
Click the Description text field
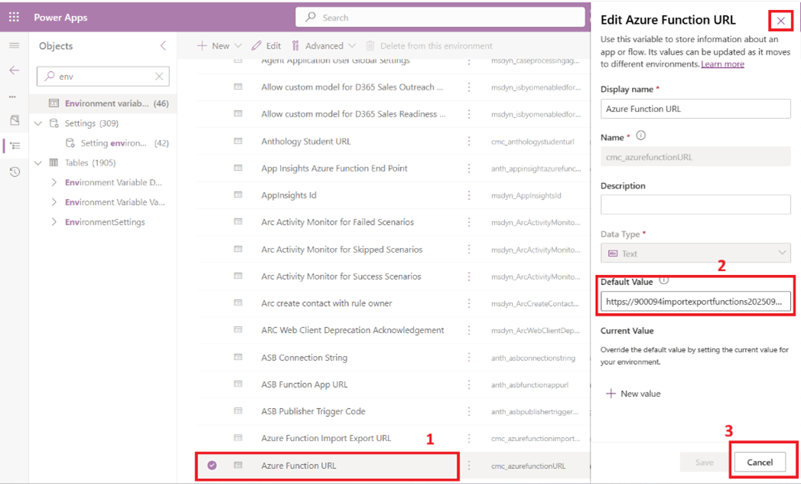tap(695, 204)
